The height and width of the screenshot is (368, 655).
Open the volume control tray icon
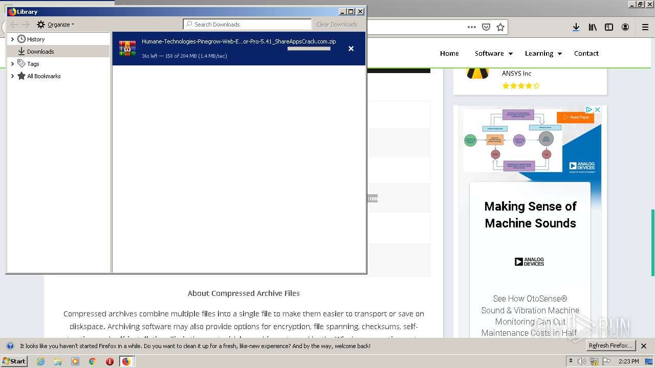582,361
